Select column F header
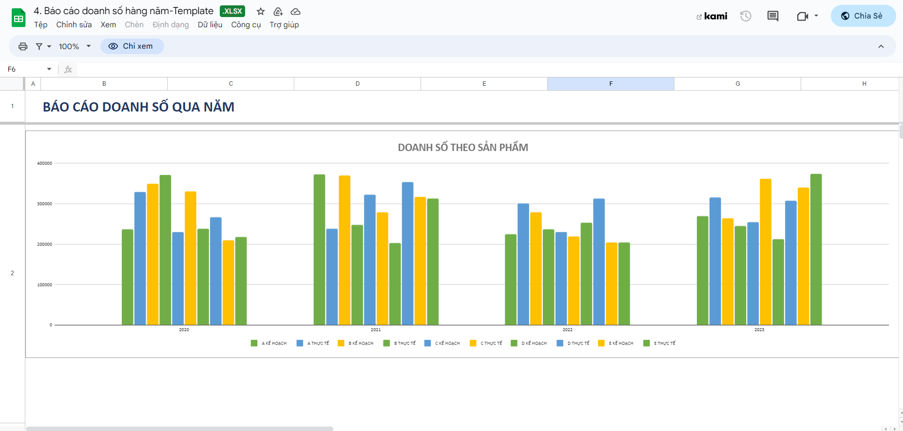The image size is (903, 431). [611, 84]
